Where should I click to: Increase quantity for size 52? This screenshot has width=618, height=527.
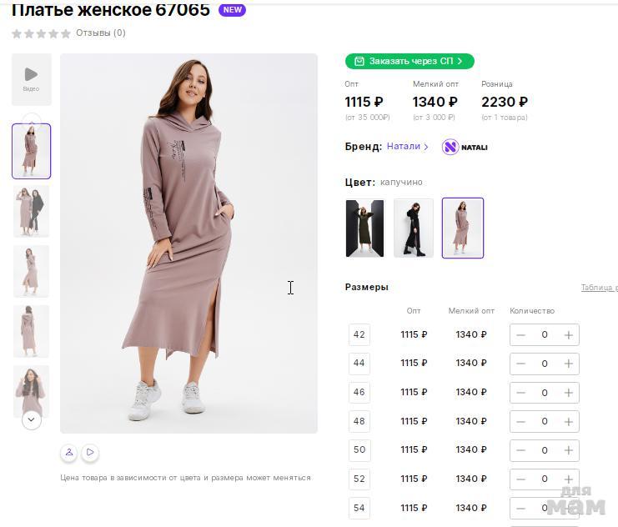point(568,479)
